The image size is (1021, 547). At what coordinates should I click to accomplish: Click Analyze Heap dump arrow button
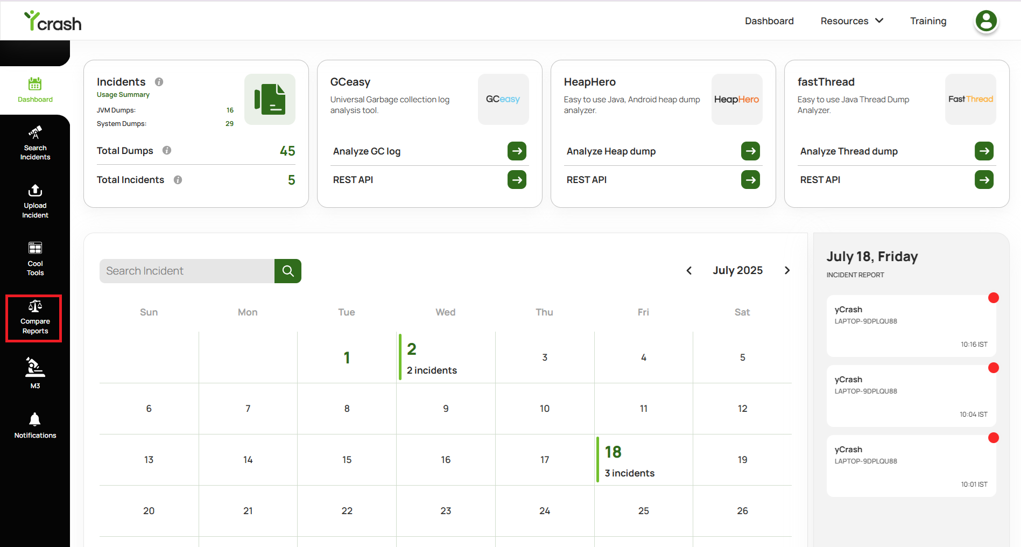coord(750,151)
